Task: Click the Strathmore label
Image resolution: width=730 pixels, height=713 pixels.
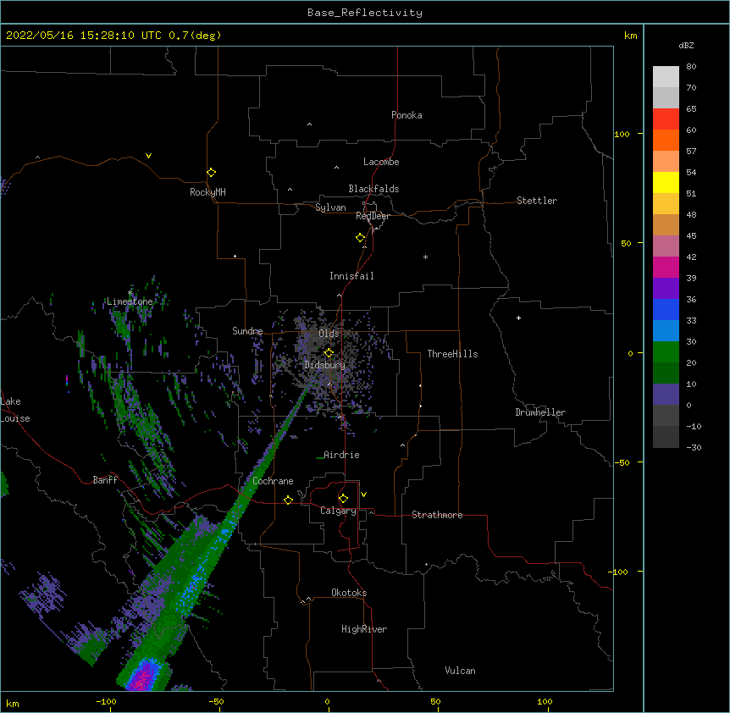Action: point(437,515)
